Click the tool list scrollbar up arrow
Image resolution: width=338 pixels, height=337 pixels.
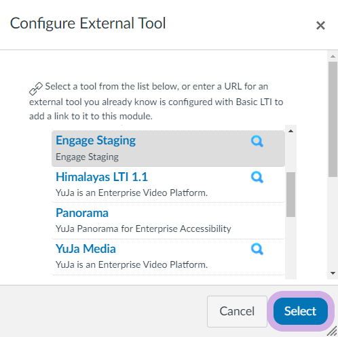pos(290,131)
